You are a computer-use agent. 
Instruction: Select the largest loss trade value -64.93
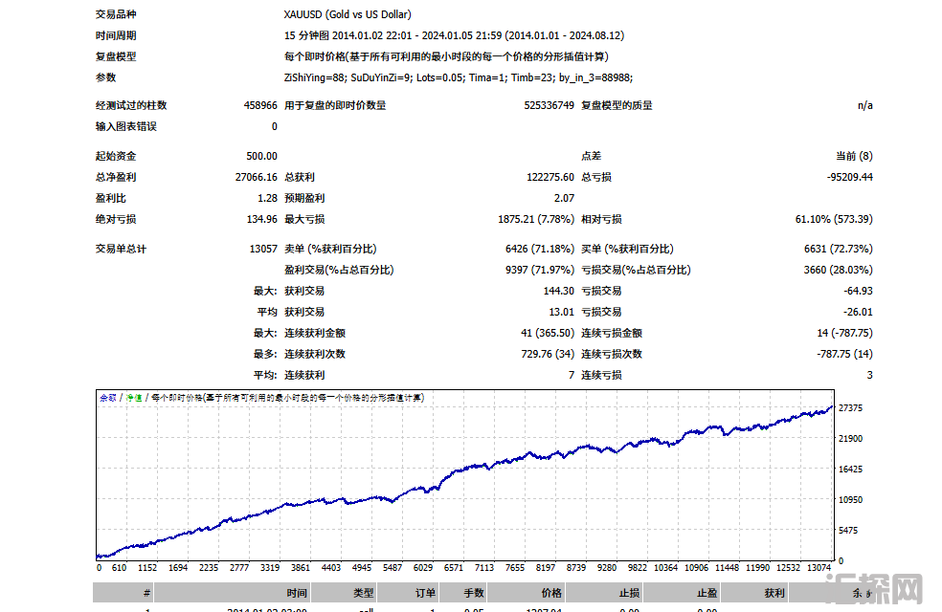(858, 291)
